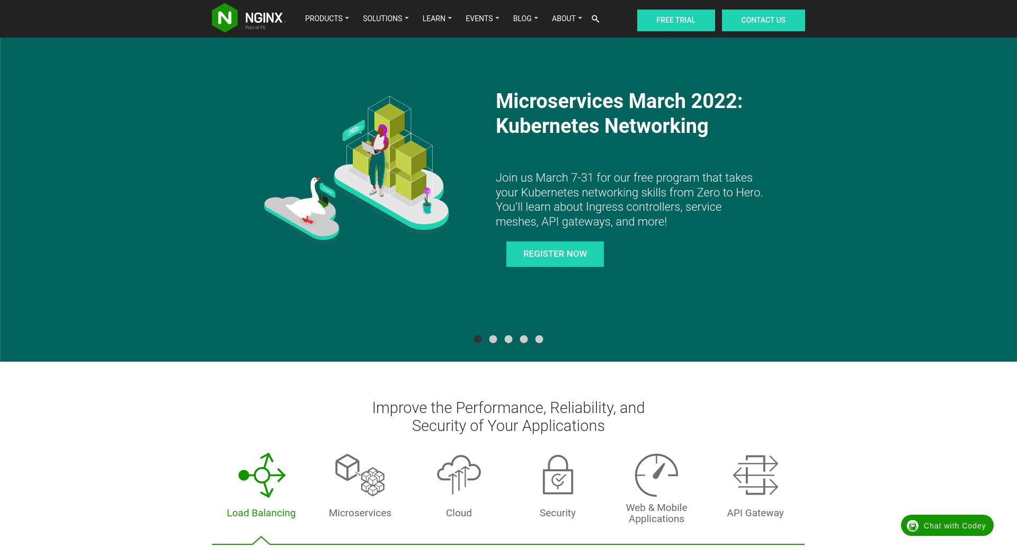
Task: Click the 'Improve the Performance, Reliability' heading
Action: point(508,417)
